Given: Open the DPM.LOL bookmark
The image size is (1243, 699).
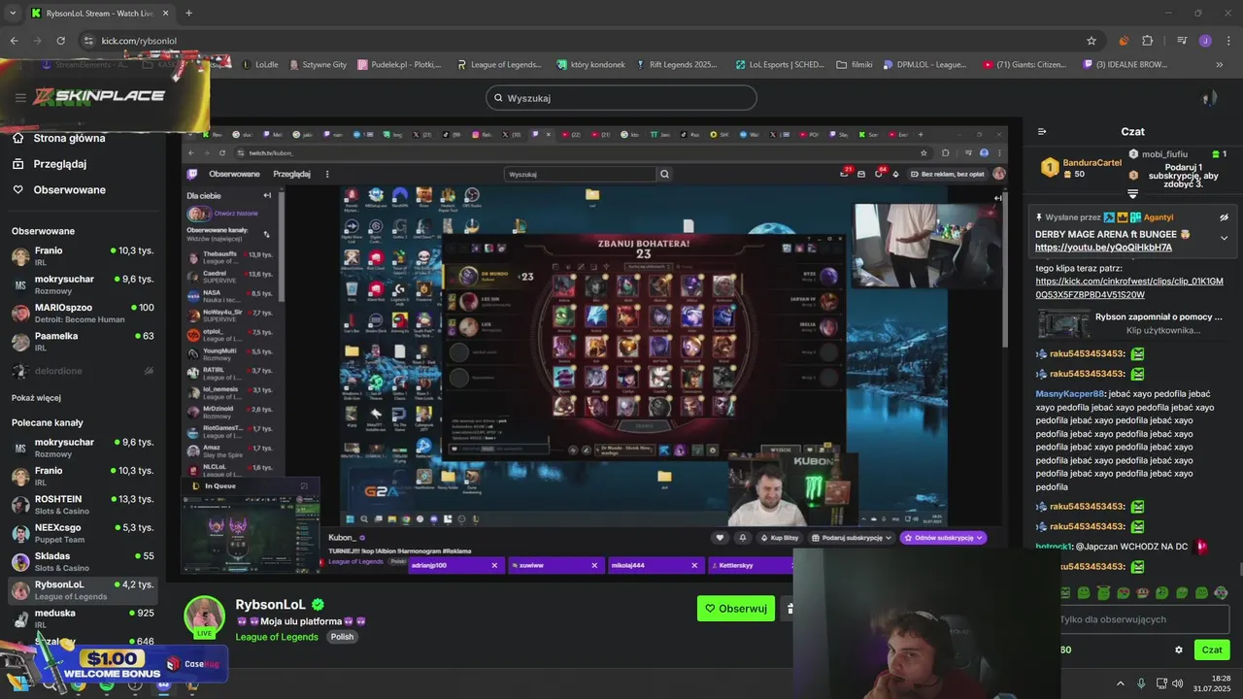Looking at the screenshot, I should pyautogui.click(x=924, y=65).
